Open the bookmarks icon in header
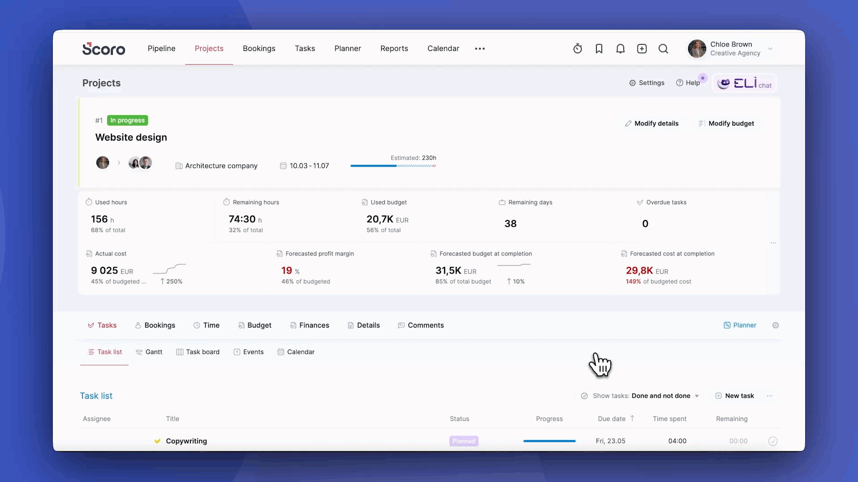Image resolution: width=858 pixels, height=482 pixels. (599, 49)
